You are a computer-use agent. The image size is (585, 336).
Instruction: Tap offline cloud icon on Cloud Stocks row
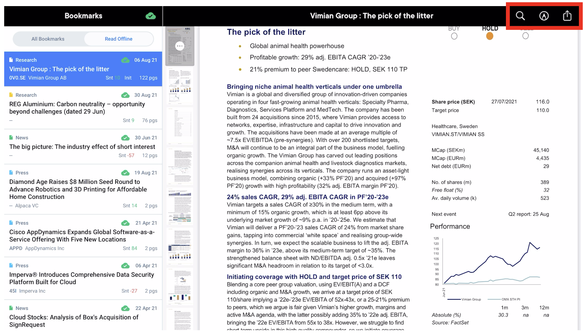click(125, 308)
